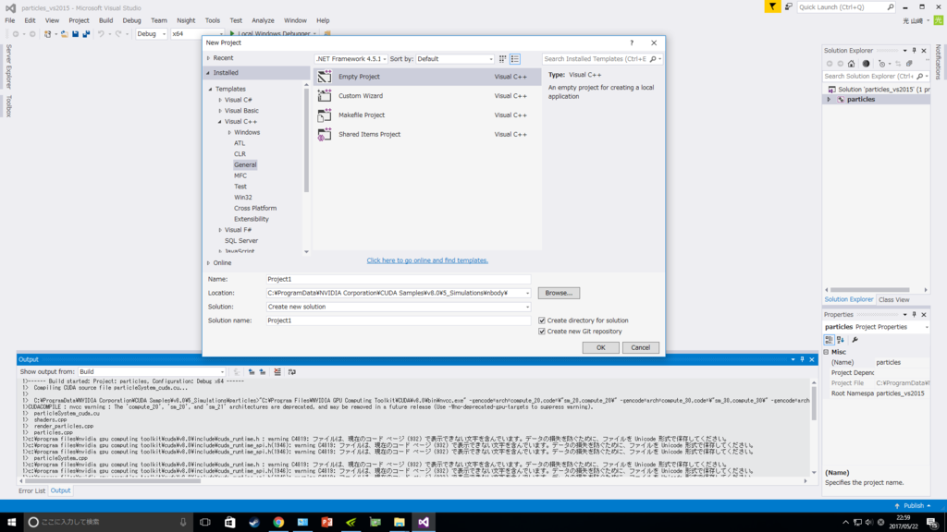Screen dimensions: 947x532
Task: Open Show output from Build dropdown
Action: point(152,372)
